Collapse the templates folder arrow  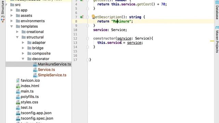click(12, 26)
